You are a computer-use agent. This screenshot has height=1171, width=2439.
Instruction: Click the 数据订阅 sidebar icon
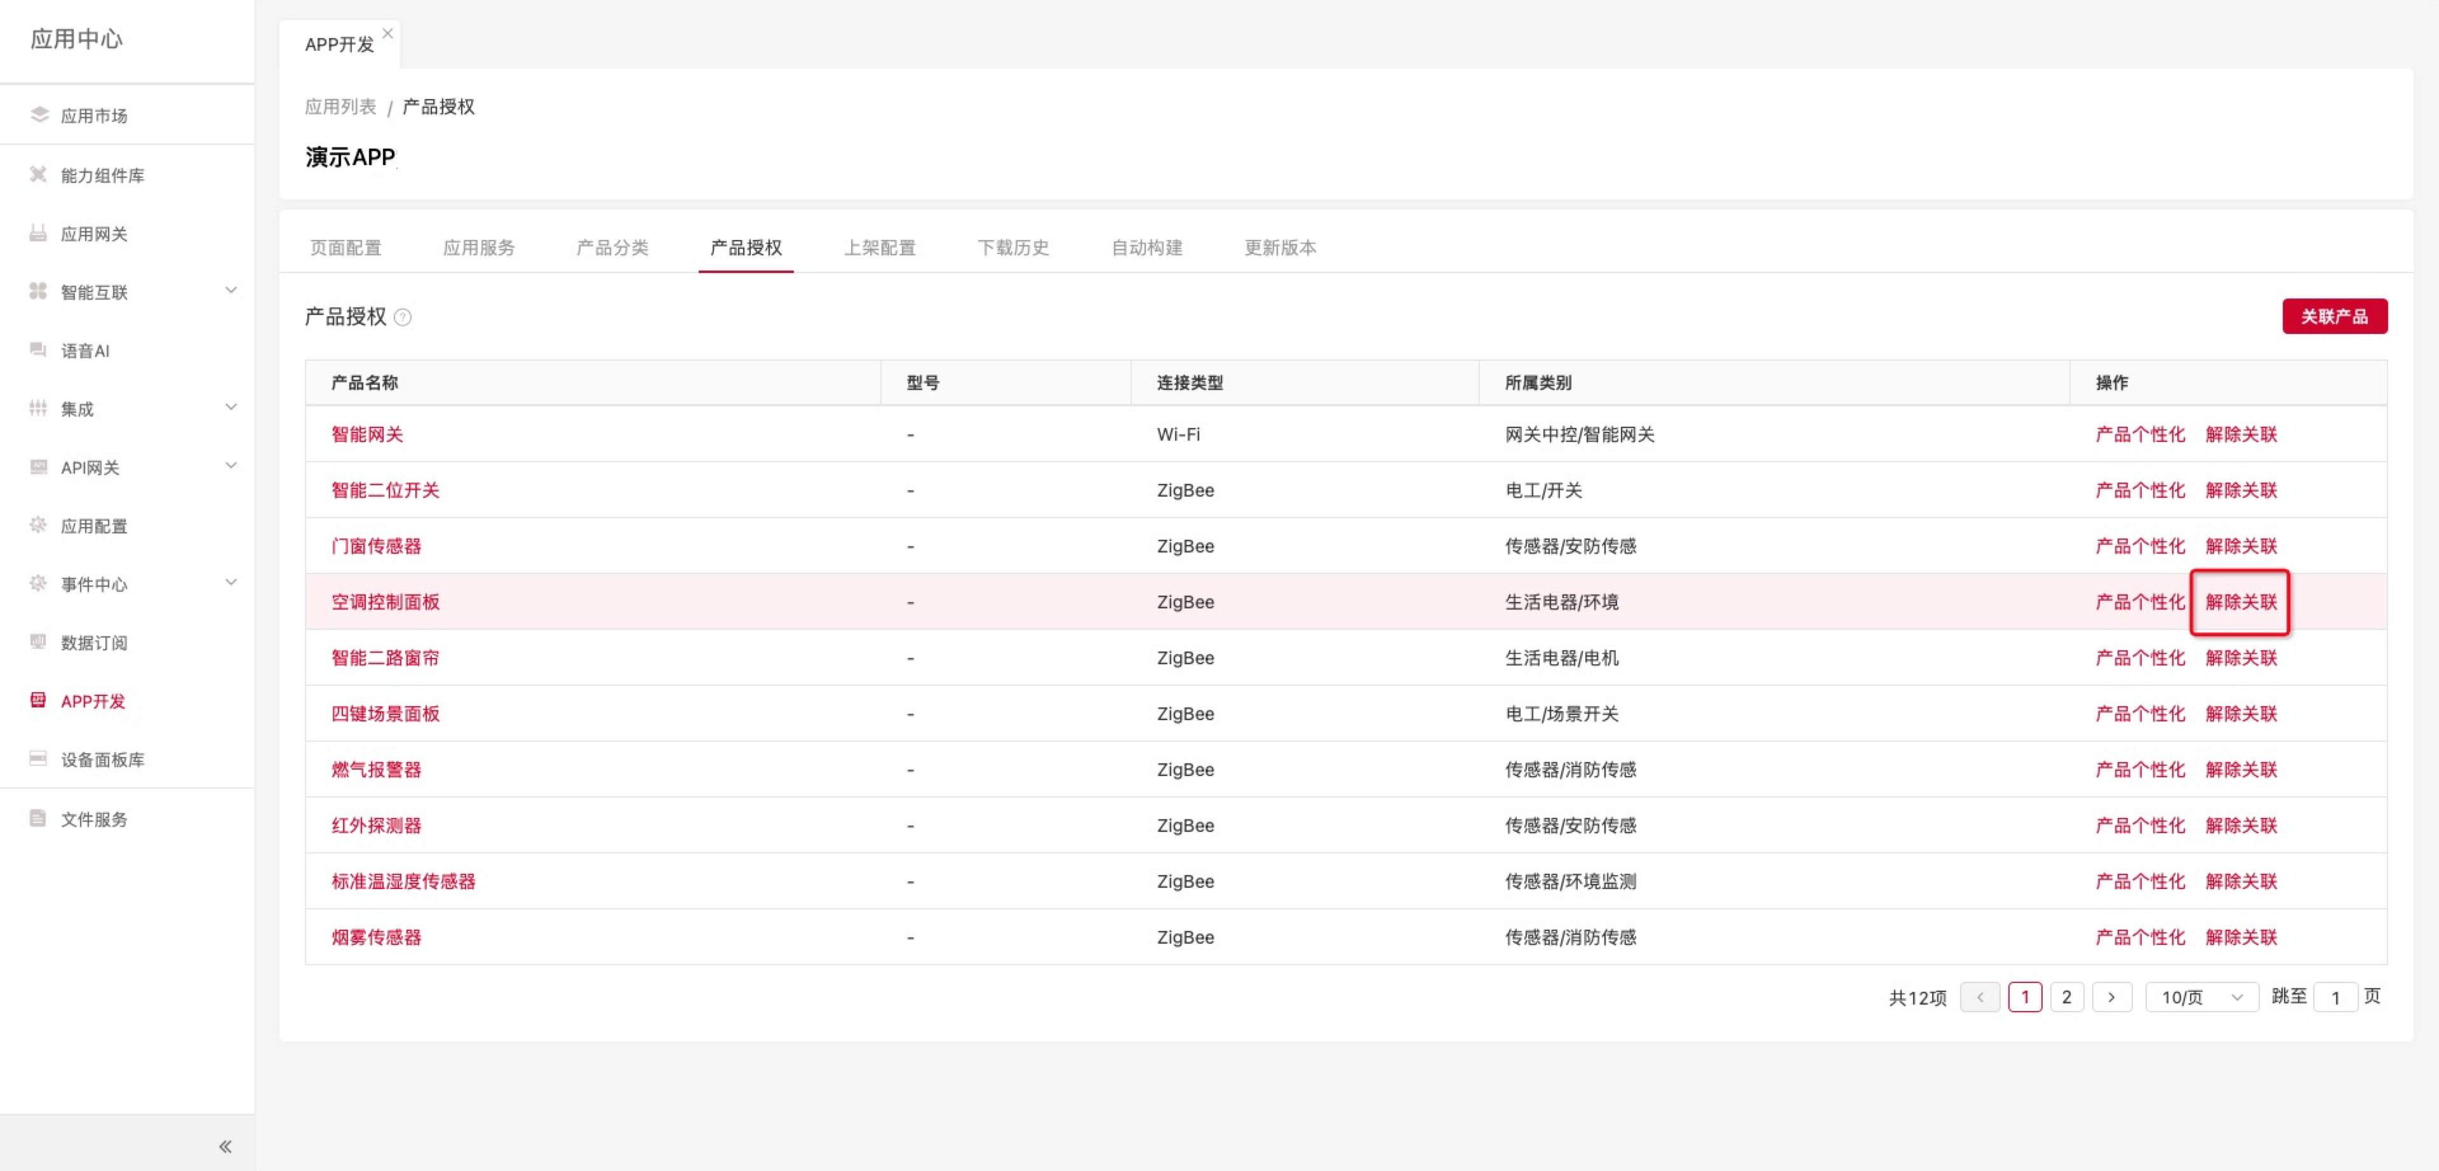(39, 642)
